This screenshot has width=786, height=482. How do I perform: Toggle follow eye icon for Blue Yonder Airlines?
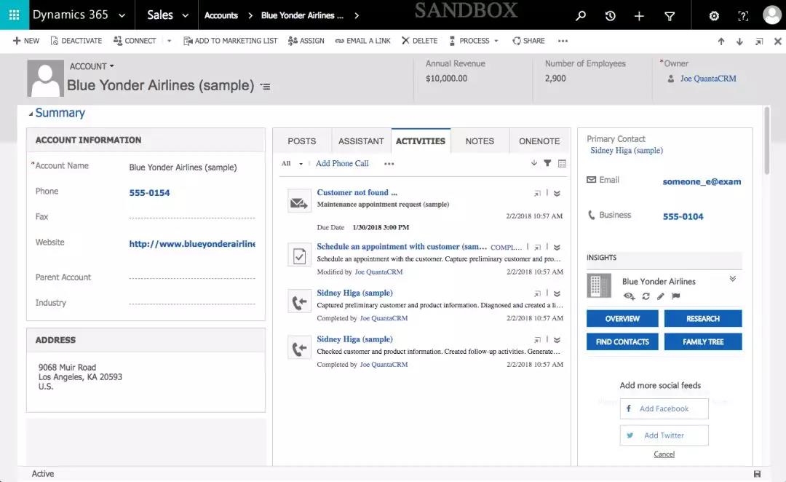pyautogui.click(x=630, y=296)
